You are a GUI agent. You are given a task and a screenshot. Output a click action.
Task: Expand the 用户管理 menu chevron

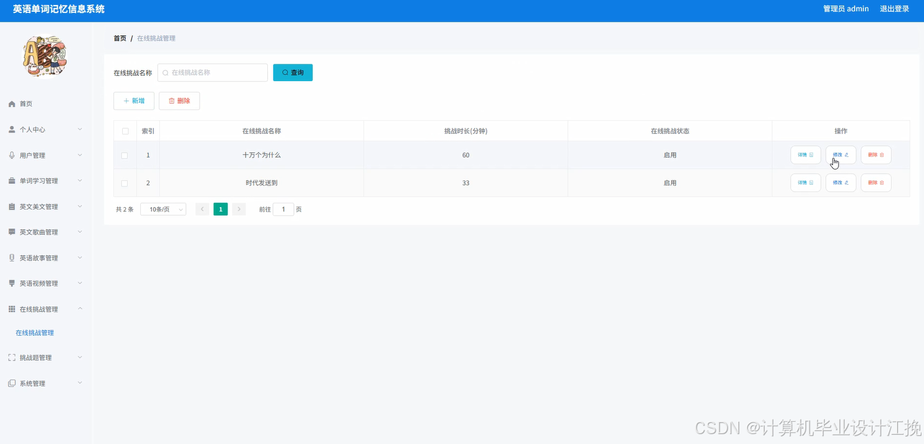(x=80, y=155)
